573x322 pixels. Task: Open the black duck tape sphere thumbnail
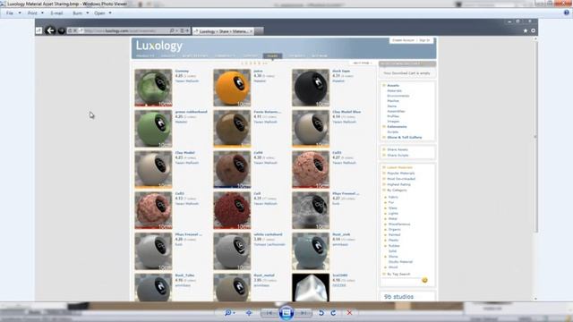click(311, 88)
